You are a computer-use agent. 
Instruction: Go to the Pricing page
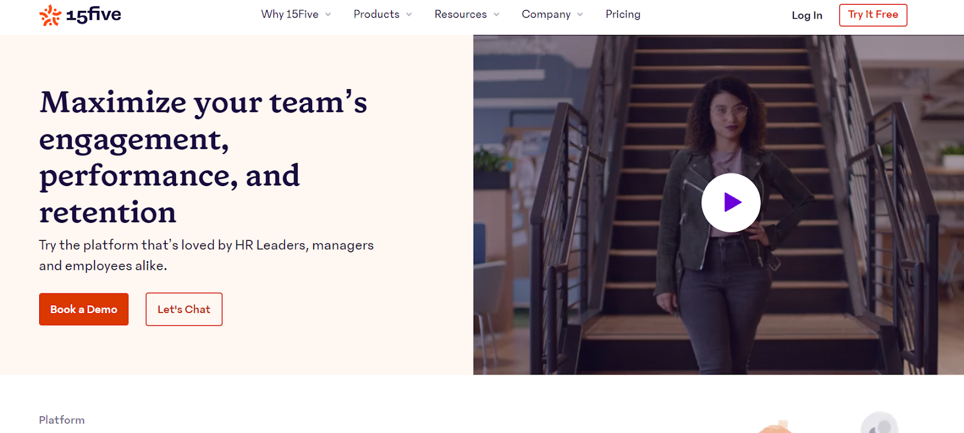click(623, 14)
